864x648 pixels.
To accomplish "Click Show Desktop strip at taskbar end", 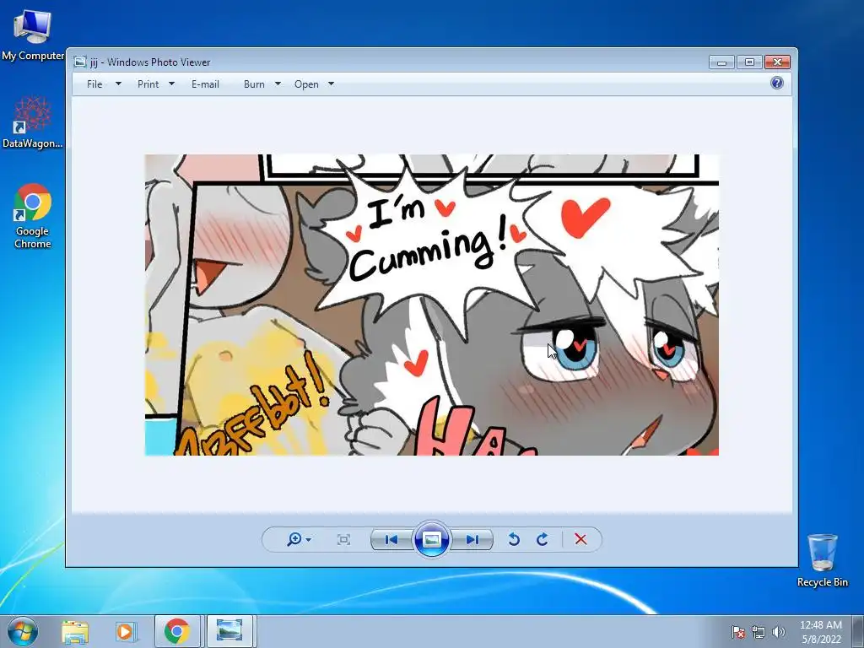I will coord(858,632).
